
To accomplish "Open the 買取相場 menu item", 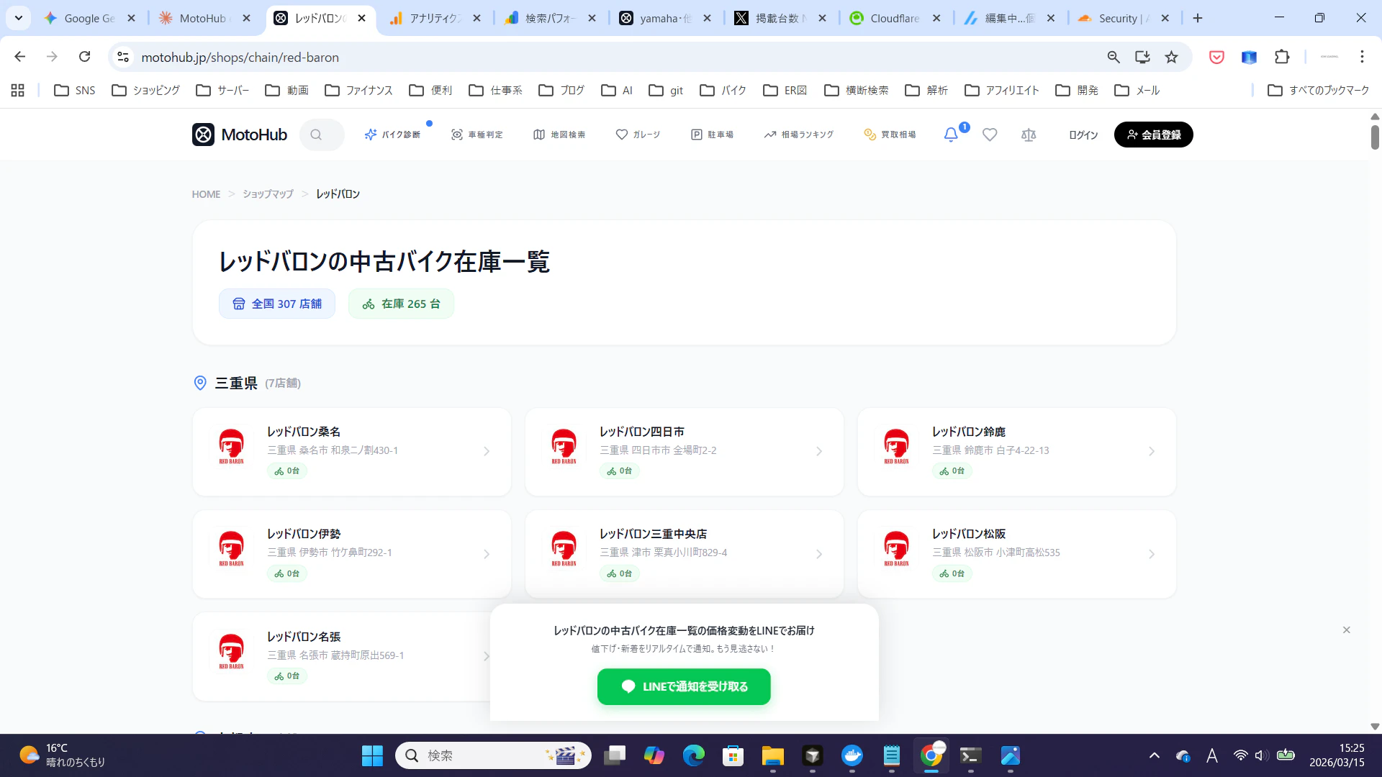I will point(890,135).
